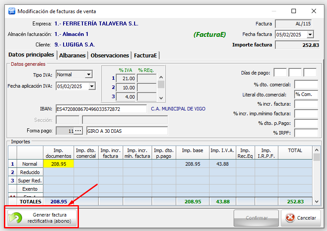The height and width of the screenshot is (231, 327).
Task: Click the Confirmar button
Action: 256,218
